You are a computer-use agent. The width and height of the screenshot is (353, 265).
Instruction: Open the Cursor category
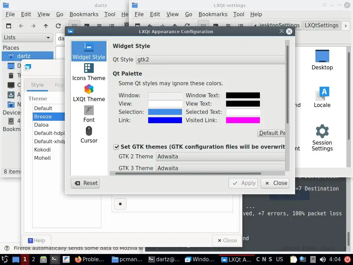coord(89,135)
